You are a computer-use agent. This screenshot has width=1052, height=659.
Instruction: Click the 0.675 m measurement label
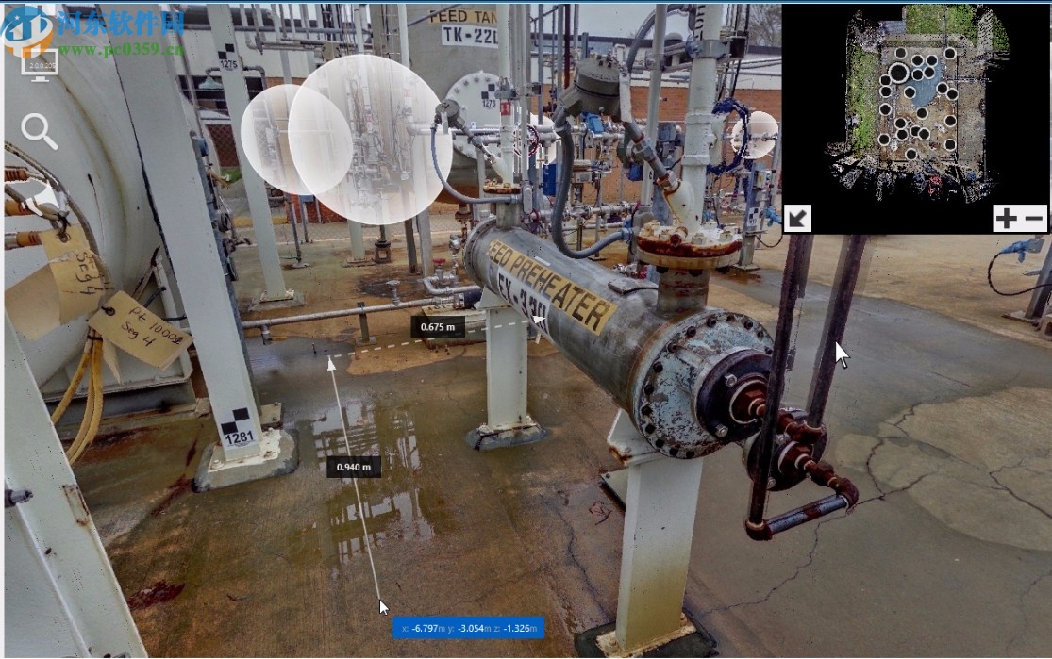pyautogui.click(x=439, y=328)
